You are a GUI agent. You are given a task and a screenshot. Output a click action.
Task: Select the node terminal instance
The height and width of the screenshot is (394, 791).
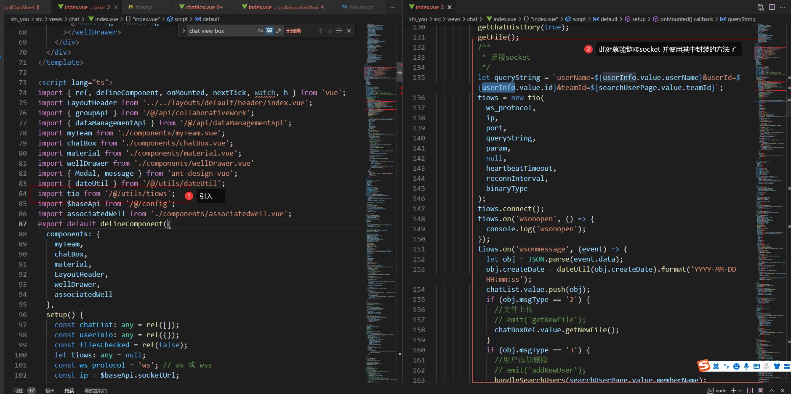tap(717, 390)
